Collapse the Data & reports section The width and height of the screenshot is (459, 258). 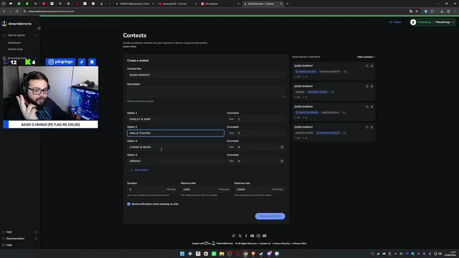[x=36, y=35]
